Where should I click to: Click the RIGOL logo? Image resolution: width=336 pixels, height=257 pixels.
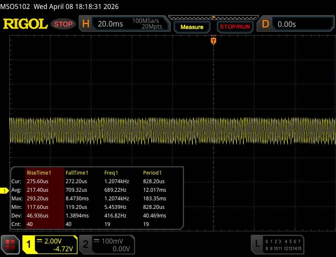pyautogui.click(x=25, y=24)
